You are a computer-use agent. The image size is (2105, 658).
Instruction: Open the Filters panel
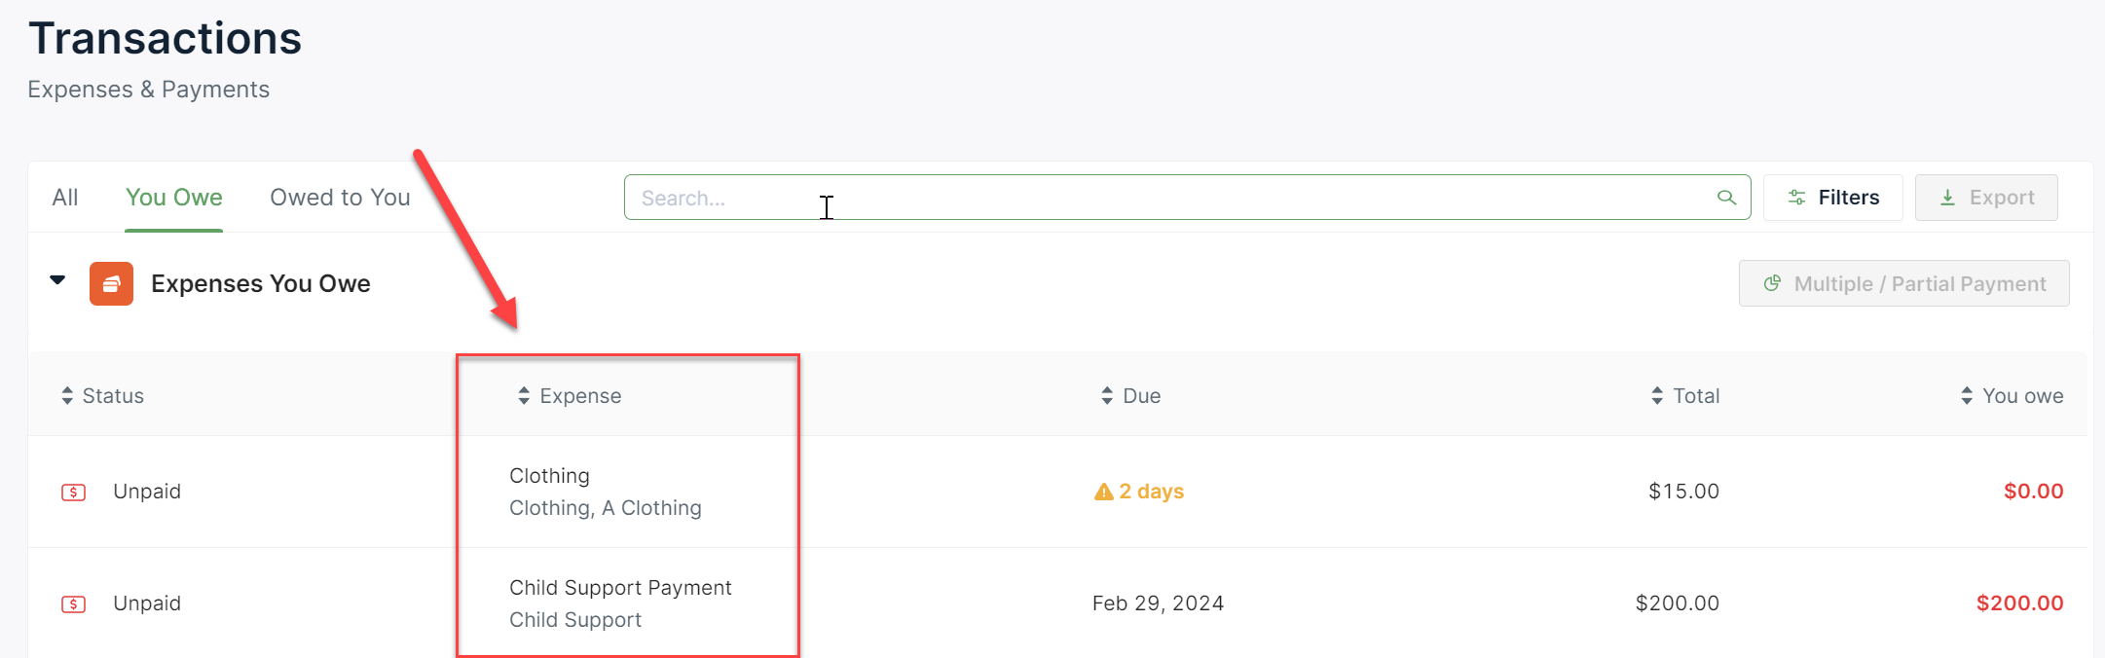[x=1832, y=198]
